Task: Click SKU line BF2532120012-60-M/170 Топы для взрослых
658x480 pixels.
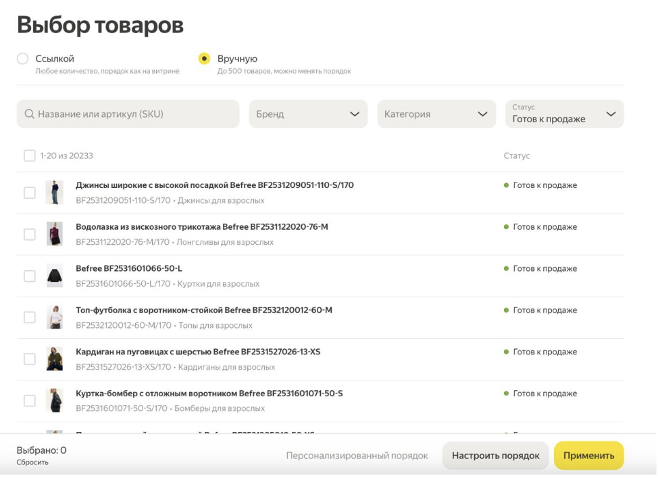Action: (164, 325)
